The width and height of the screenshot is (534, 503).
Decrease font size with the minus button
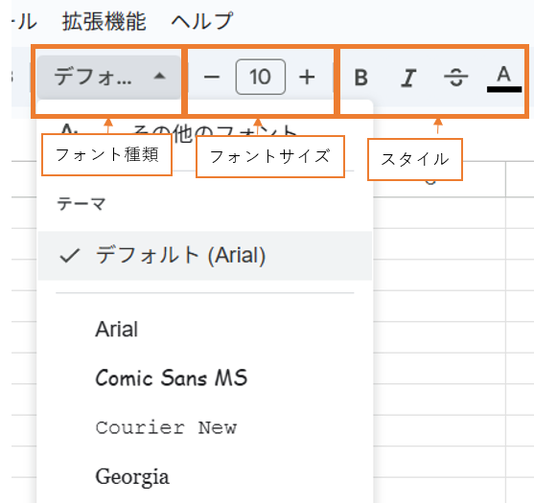pos(212,78)
